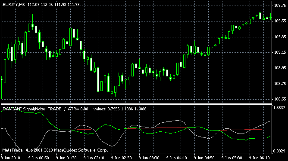
Task: Click the 9 Jun 02:10 time label
Action: point(94,158)
